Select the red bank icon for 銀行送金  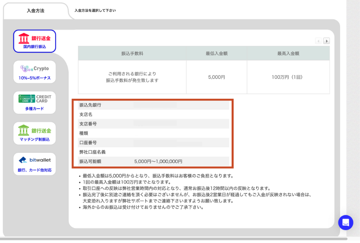24,38
